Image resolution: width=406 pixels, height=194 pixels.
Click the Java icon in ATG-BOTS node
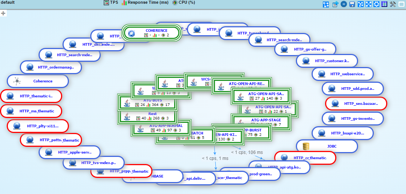127,103
